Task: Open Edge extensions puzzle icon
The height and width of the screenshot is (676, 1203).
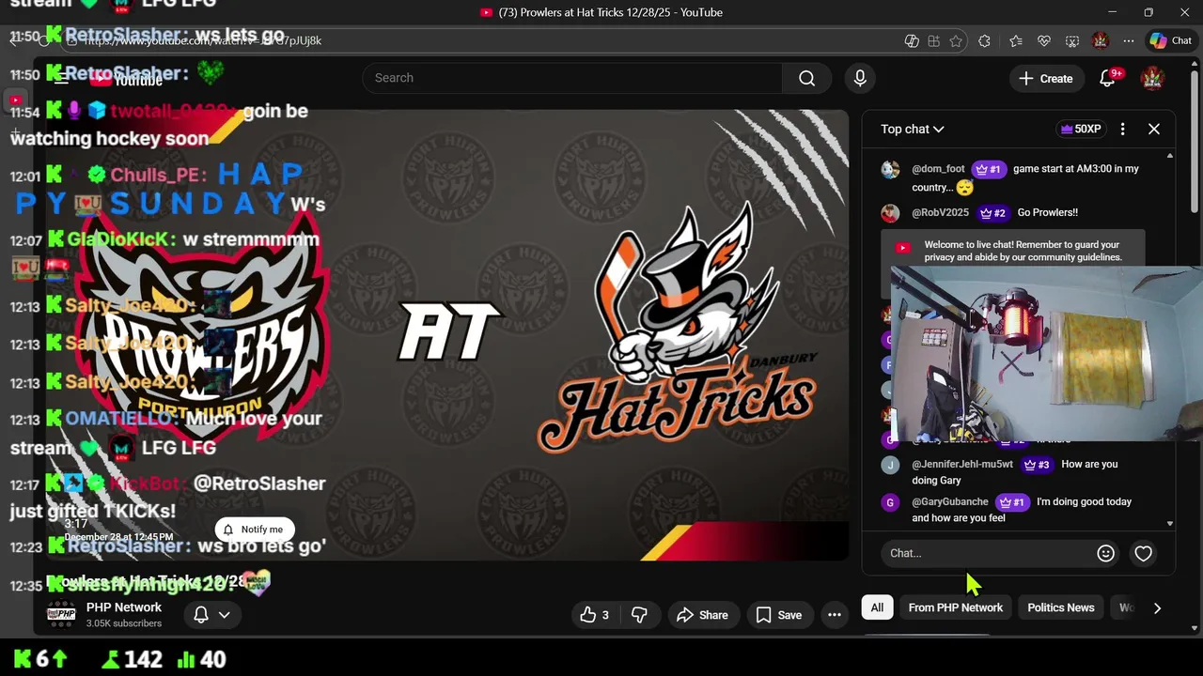Action: (x=984, y=40)
